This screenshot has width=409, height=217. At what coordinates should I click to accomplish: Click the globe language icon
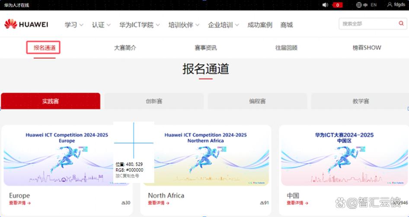(x=359, y=5)
